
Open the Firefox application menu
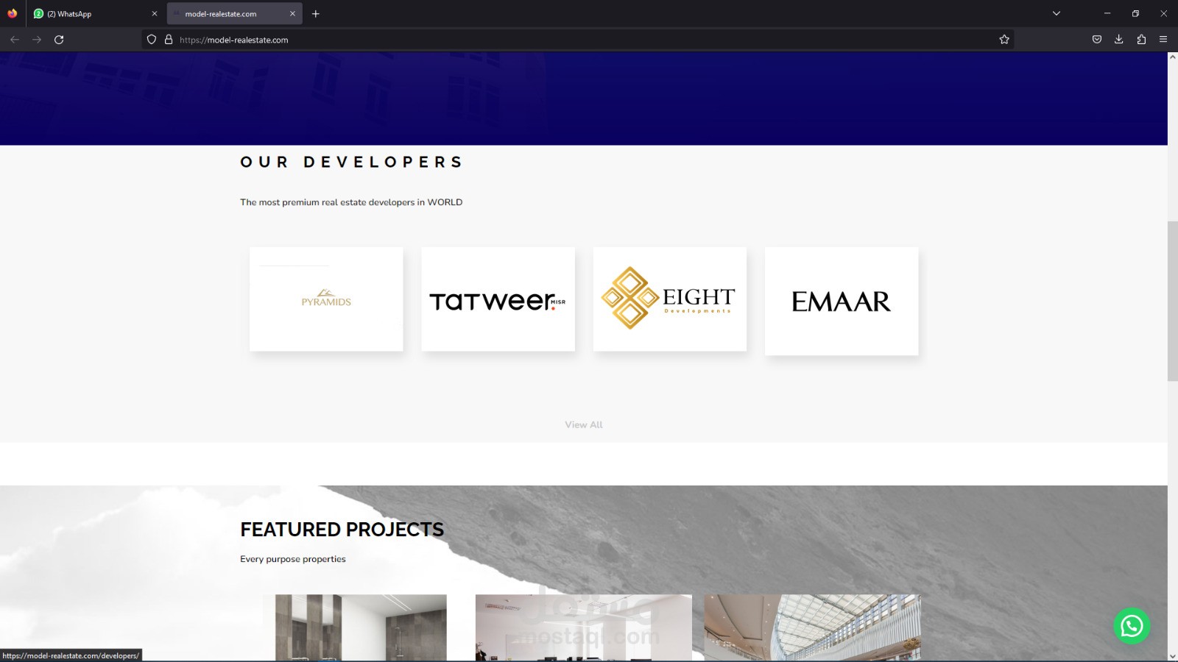tap(1163, 40)
